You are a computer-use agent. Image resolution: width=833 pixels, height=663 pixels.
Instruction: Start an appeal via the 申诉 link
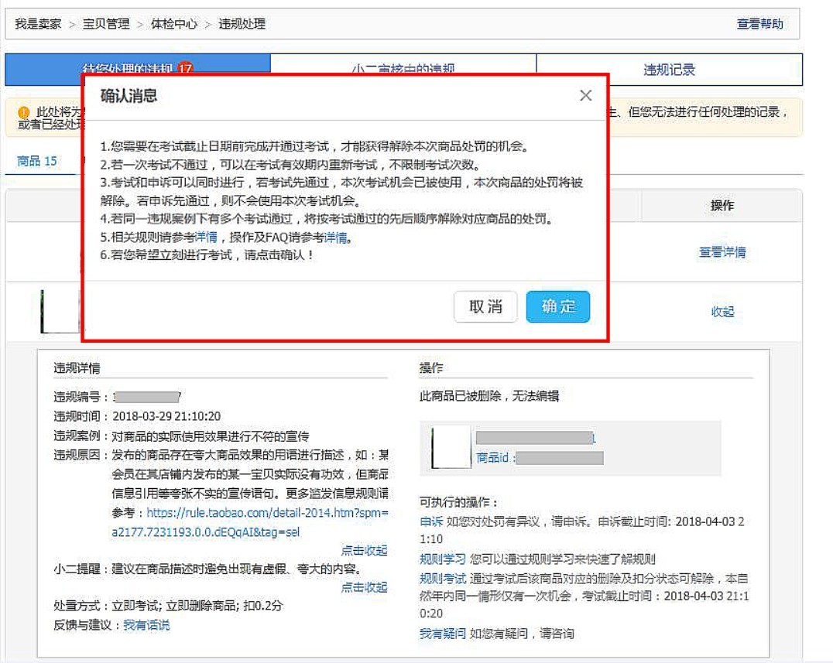pyautogui.click(x=430, y=521)
